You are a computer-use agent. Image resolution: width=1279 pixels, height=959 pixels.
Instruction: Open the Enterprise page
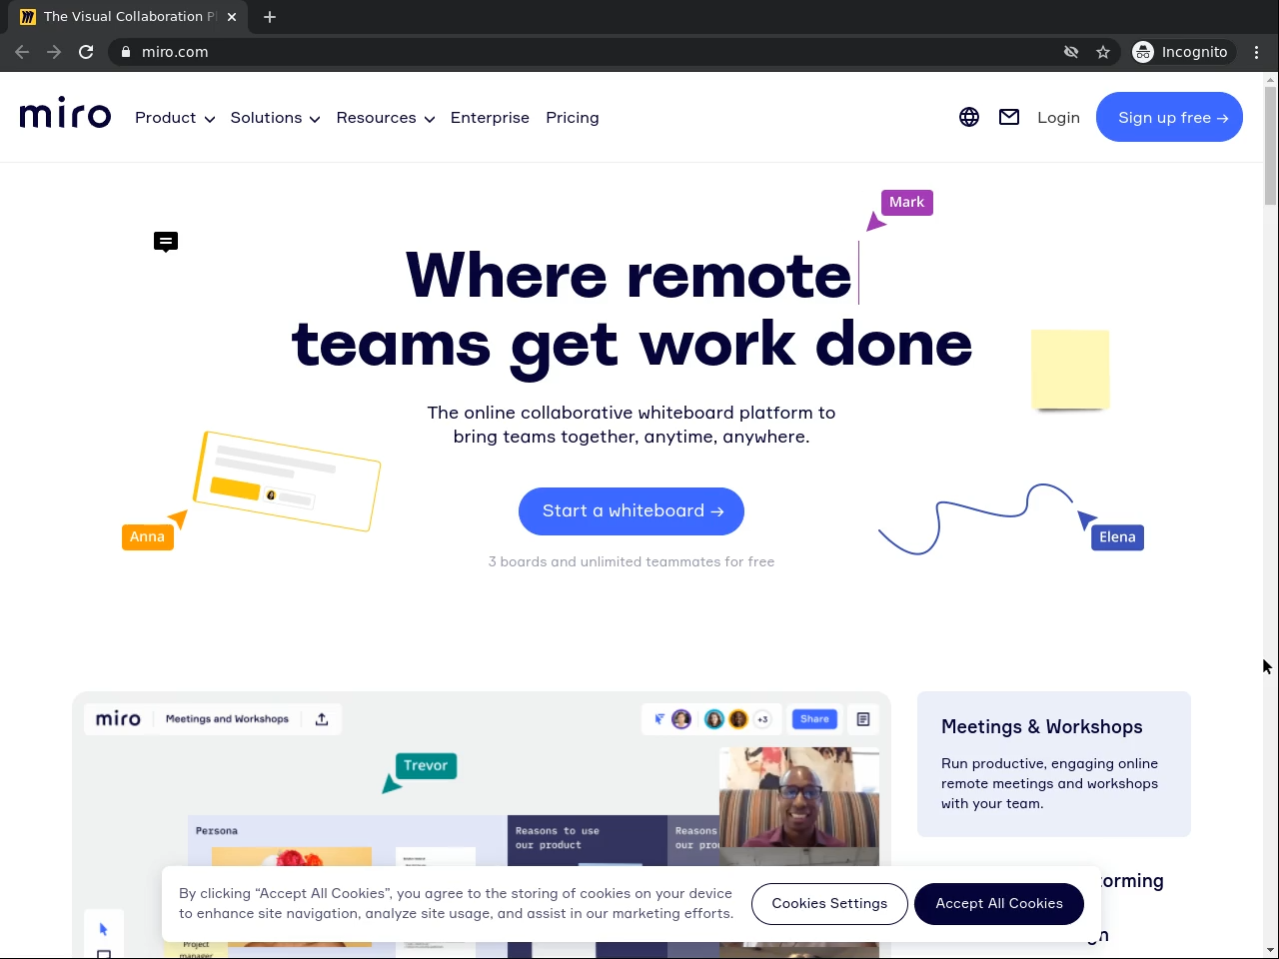pyautogui.click(x=490, y=118)
